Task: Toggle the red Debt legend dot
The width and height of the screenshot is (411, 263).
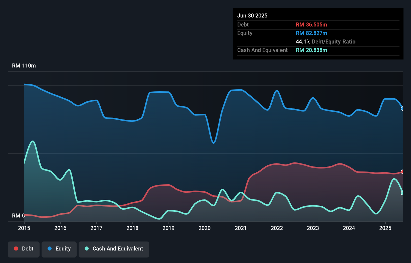Action: pyautogui.click(x=16, y=248)
